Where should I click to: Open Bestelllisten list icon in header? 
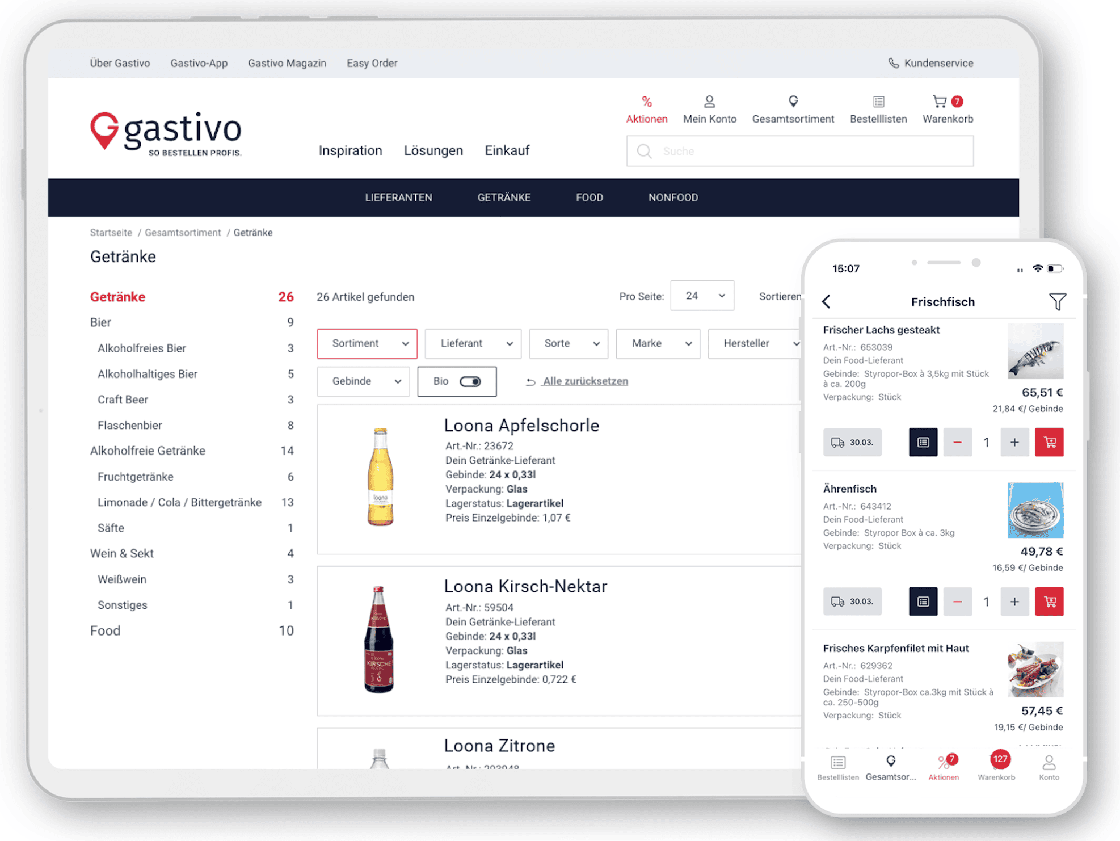click(x=878, y=102)
